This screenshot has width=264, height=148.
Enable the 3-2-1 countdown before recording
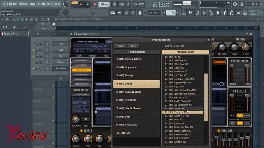coord(128,5)
